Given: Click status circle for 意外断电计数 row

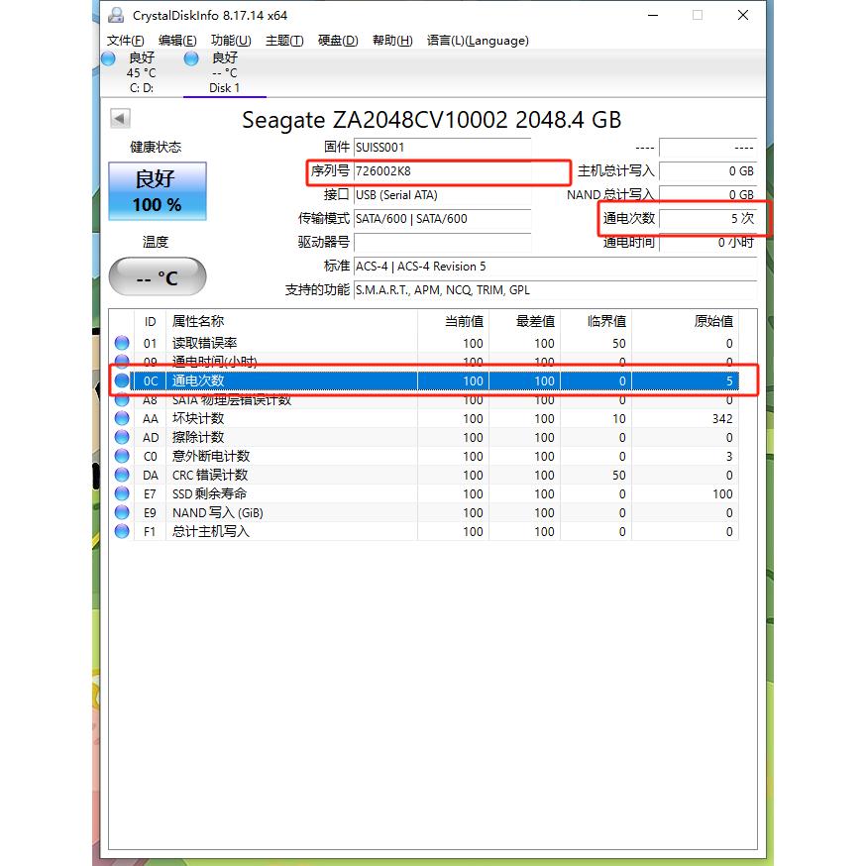Looking at the screenshot, I should (122, 456).
